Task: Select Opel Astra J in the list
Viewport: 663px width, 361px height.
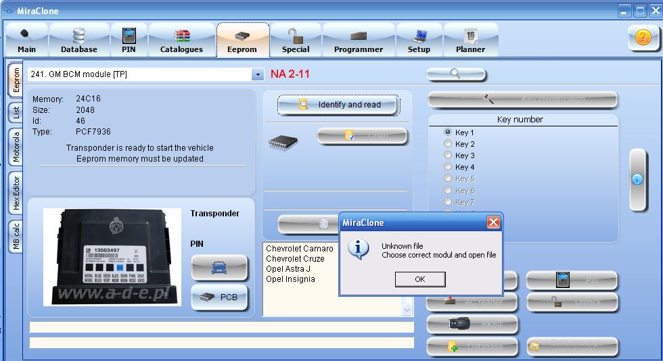Action: [288, 269]
